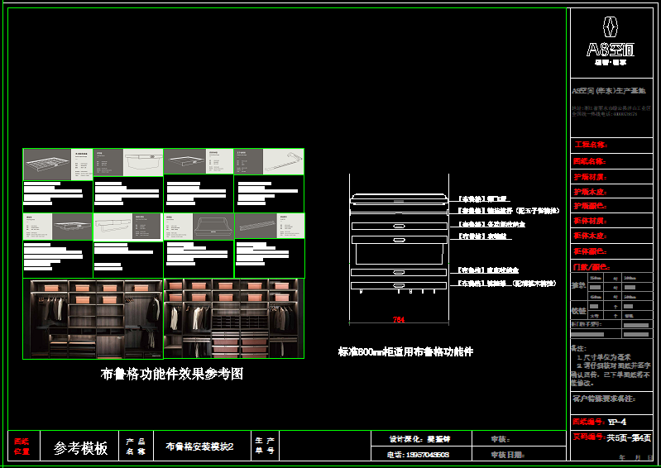Viewport: 661px width, 468px height.
Task: Select the red 764 dimension text
Action: [398, 318]
